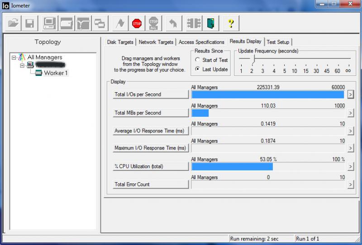Switch to the Test Setup tab
Image resolution: width=362 pixels, height=245 pixels.
pos(278,42)
